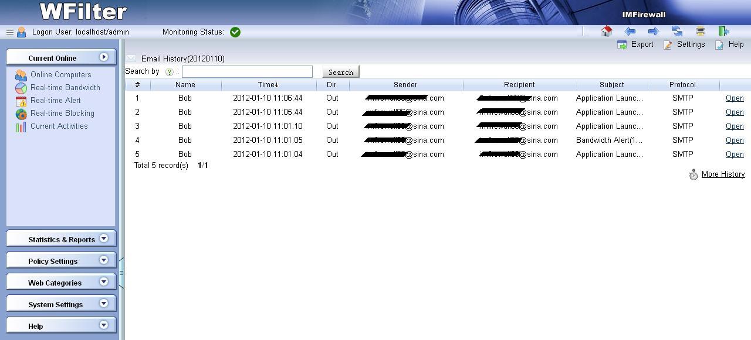Screen dimensions: 751x340
Task: Click the Search by input field
Action: [x=247, y=71]
